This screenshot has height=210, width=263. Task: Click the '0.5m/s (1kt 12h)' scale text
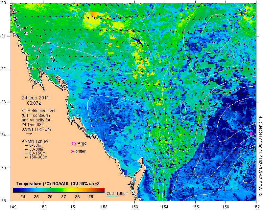coord(36,129)
